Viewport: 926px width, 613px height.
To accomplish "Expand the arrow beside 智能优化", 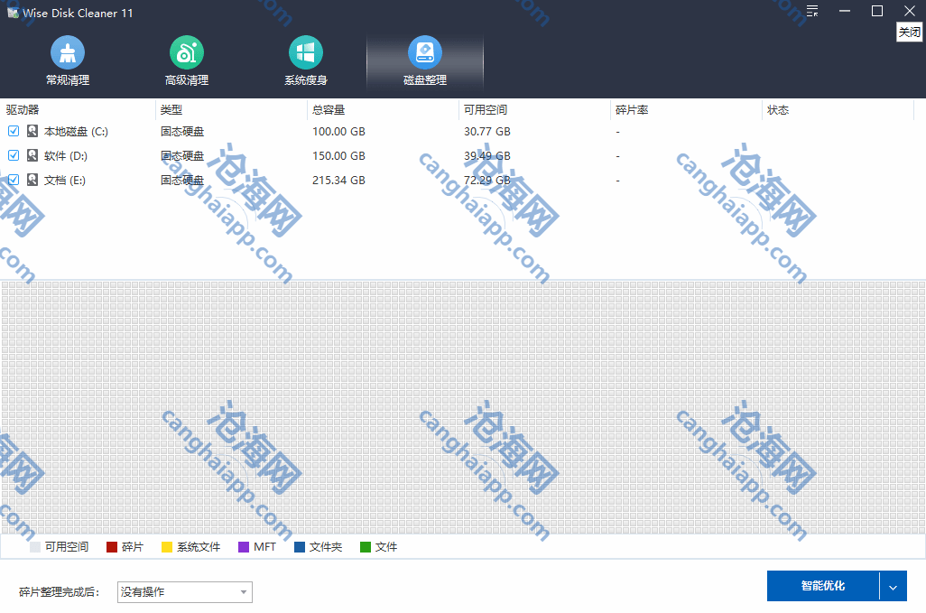I will pos(893,587).
